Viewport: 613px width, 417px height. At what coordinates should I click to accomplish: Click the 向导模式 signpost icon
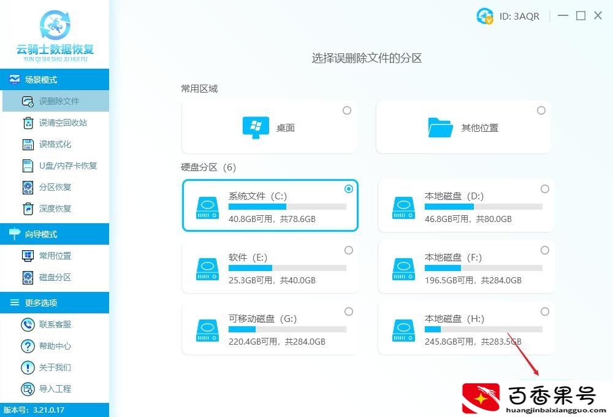(15, 234)
